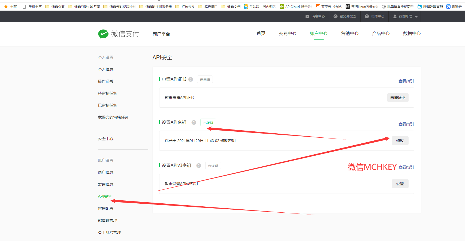Click 修改 to change API key
This screenshot has height=241, width=465.
click(400, 141)
